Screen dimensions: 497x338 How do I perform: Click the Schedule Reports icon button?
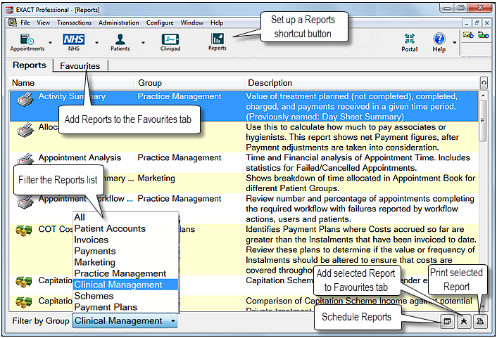pos(447,322)
